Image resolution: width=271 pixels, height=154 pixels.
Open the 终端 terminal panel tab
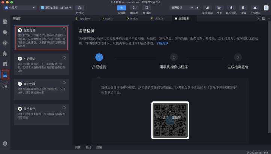tap(99, 148)
